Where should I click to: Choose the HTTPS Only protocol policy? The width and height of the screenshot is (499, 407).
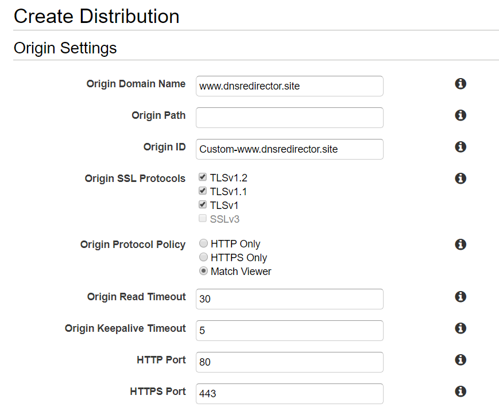(x=203, y=257)
